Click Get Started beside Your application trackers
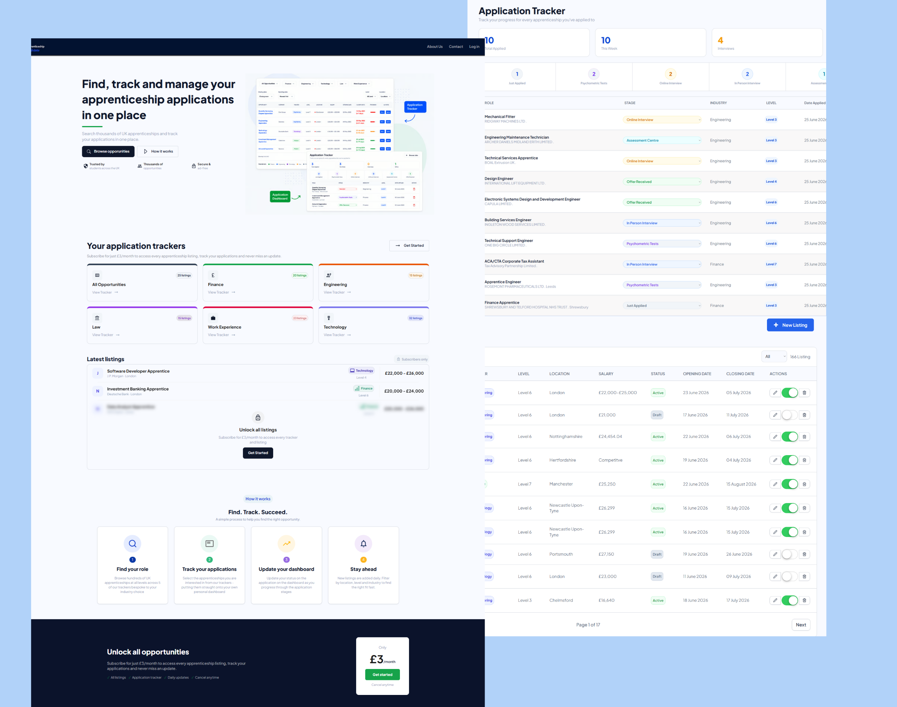The width and height of the screenshot is (897, 707). pos(409,246)
